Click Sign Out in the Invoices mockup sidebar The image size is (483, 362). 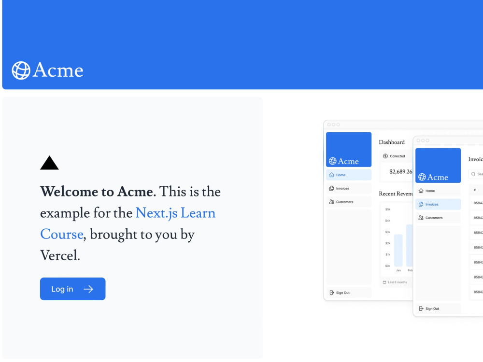[438, 309]
